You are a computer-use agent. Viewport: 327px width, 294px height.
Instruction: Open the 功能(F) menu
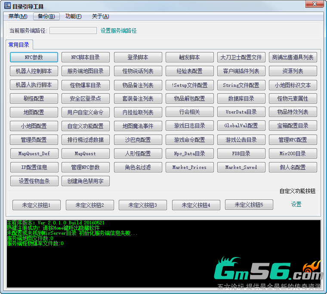tap(74, 16)
